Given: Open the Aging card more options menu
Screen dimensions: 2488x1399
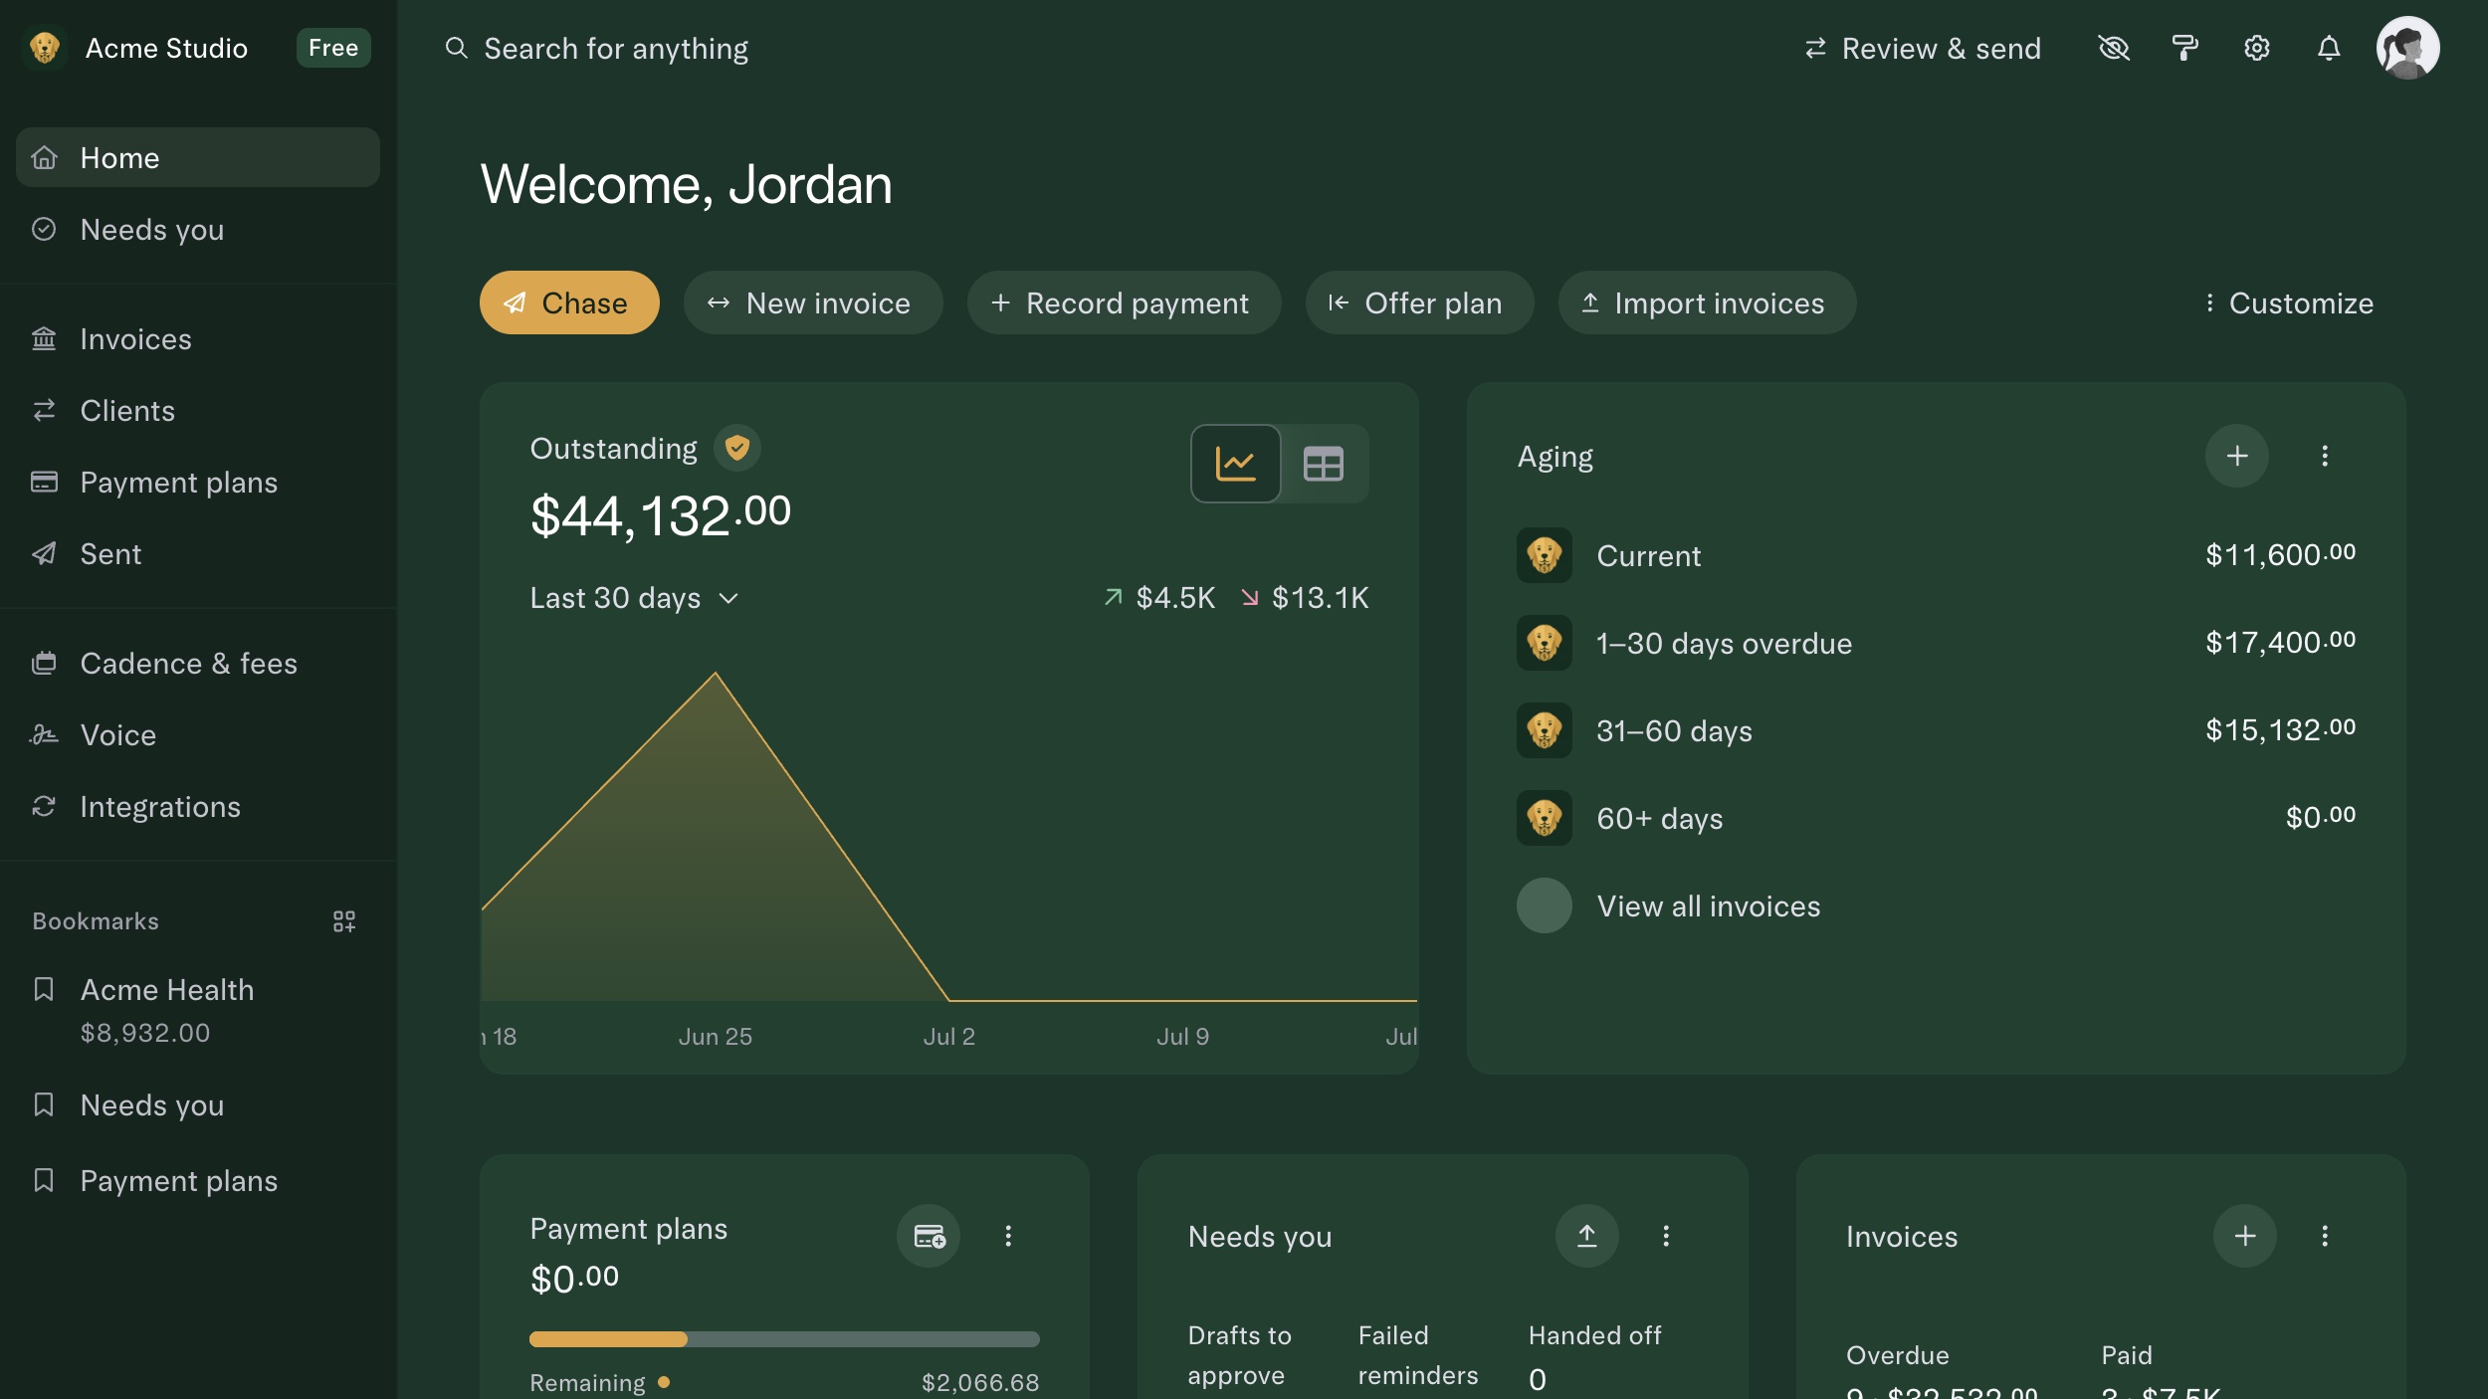Looking at the screenshot, I should (2325, 456).
